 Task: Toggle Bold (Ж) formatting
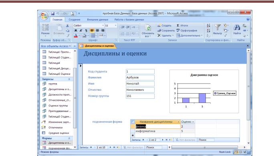pos(76,30)
